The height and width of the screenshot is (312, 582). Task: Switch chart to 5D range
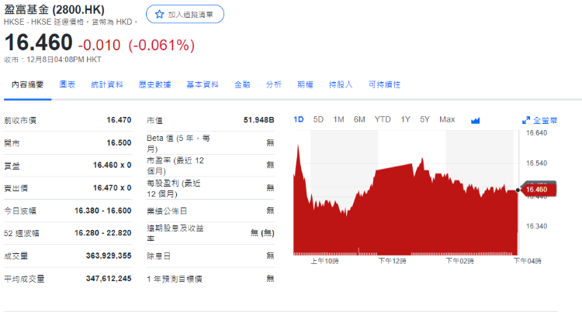coord(318,119)
